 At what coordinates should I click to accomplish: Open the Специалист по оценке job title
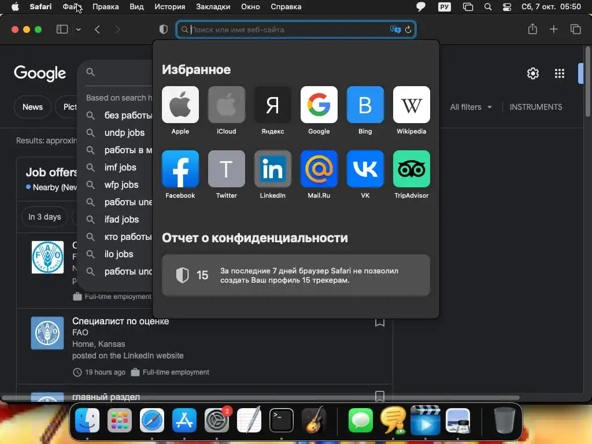(120, 321)
